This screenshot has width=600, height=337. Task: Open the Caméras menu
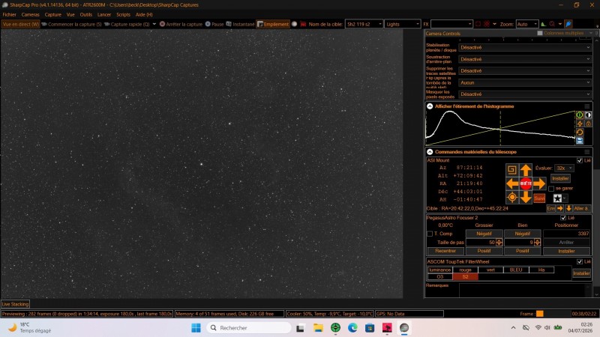[x=30, y=14]
